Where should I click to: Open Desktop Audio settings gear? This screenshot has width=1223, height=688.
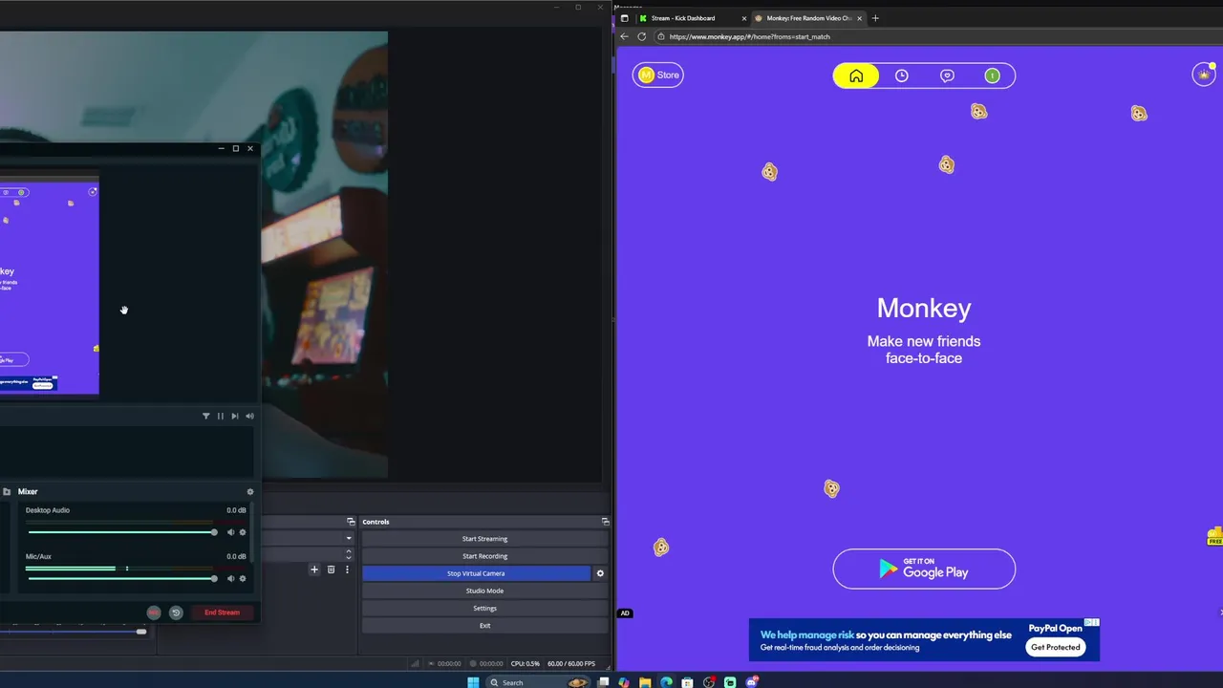click(243, 532)
